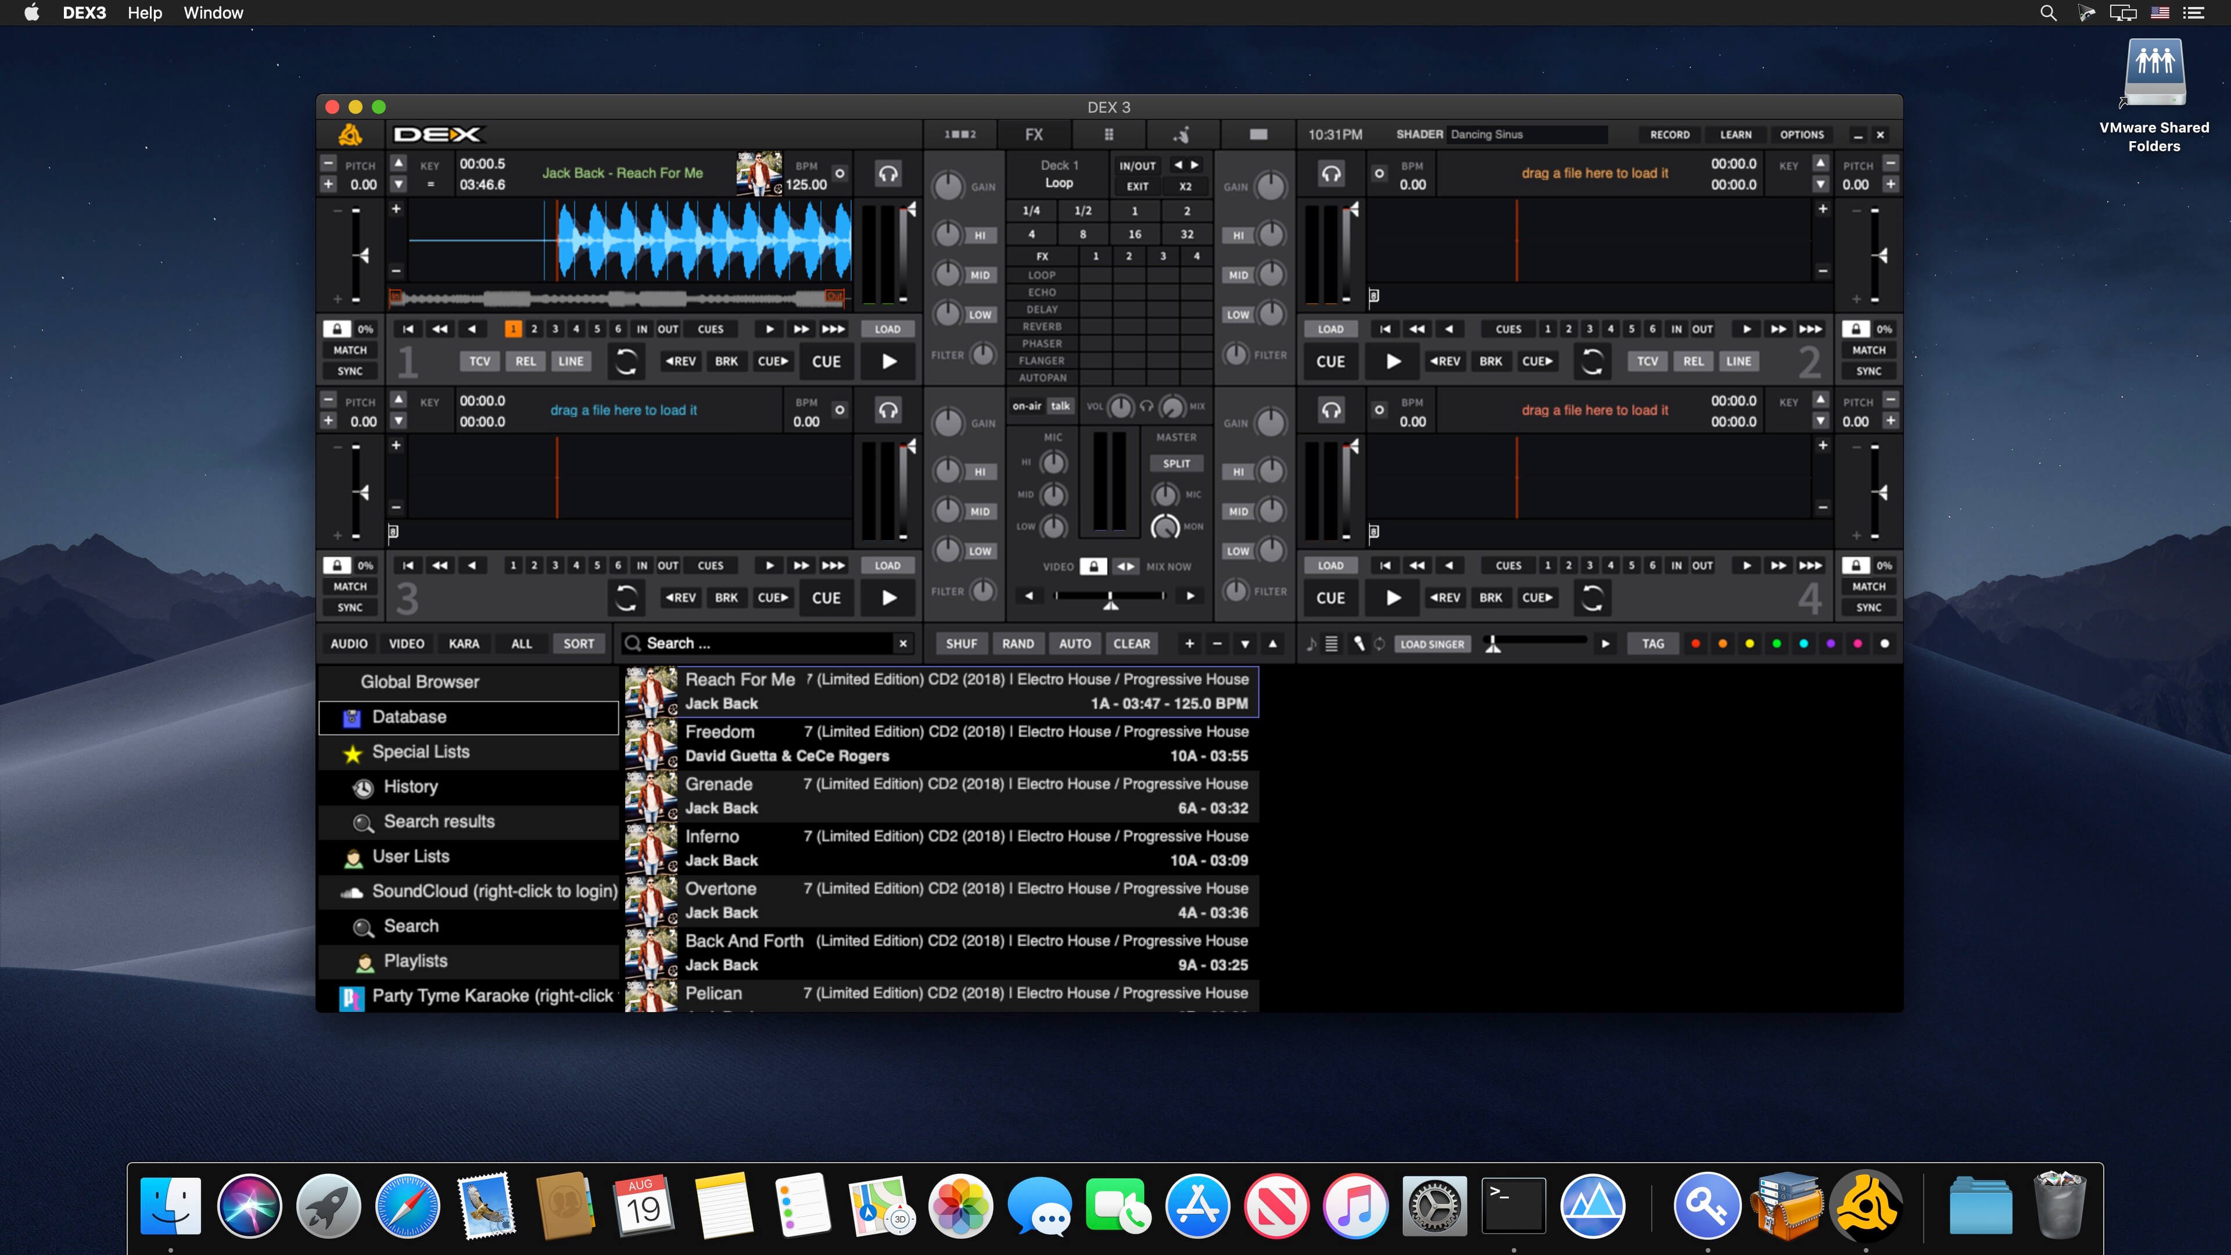This screenshot has width=2231, height=1255.
Task: Click the video lock icon in mixer
Action: point(1094,566)
